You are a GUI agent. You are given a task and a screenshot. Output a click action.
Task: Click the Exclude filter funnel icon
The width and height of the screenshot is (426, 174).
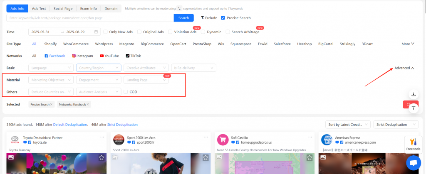(203, 18)
